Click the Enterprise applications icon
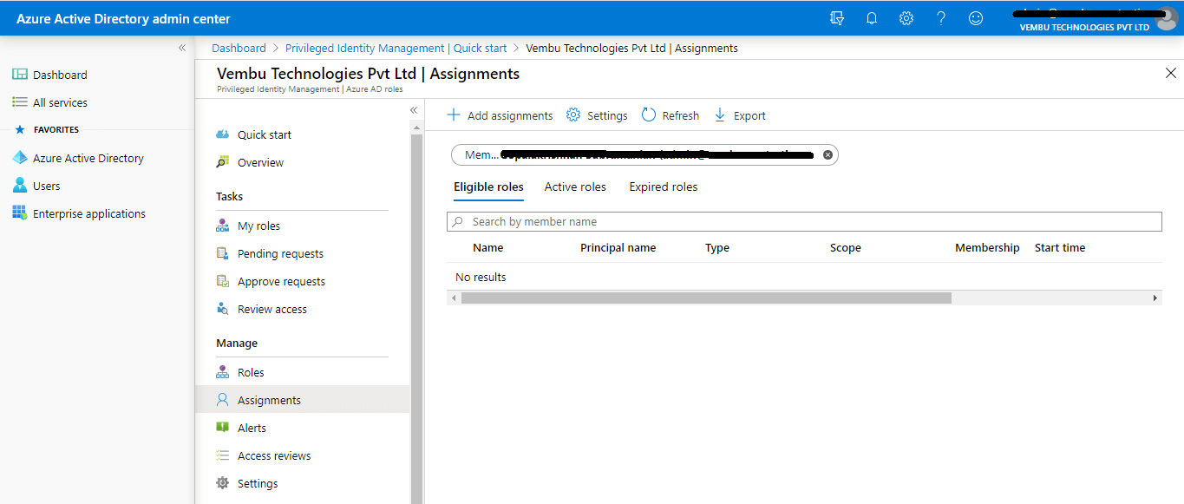Viewport: 1184px width, 504px height. coord(19,213)
